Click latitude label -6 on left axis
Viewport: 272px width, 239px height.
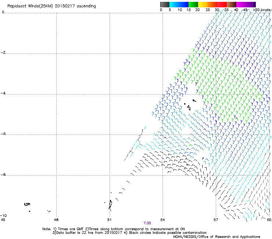[x=3, y=133]
